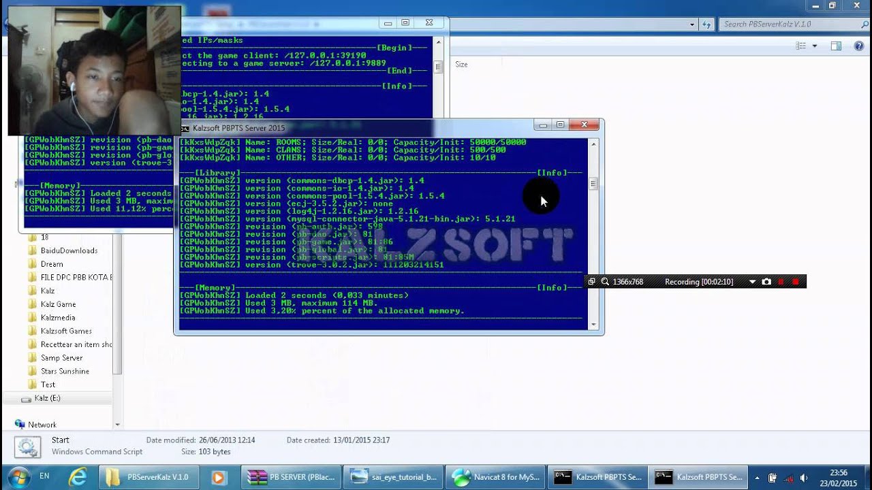The height and width of the screenshot is (490, 872).
Task: Click the "Windows Command Script" file type text
Action: (97, 452)
